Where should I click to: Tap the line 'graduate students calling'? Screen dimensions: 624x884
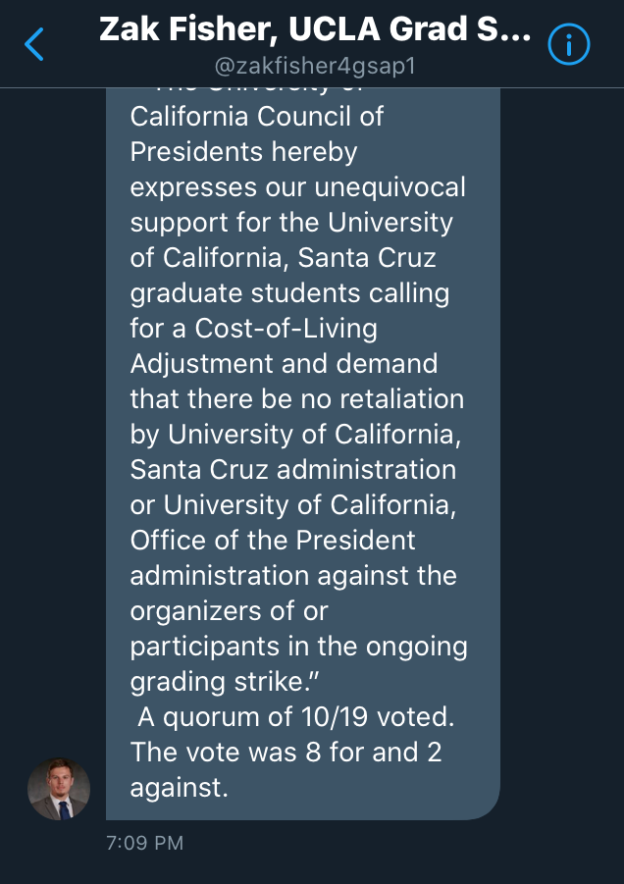click(x=289, y=293)
